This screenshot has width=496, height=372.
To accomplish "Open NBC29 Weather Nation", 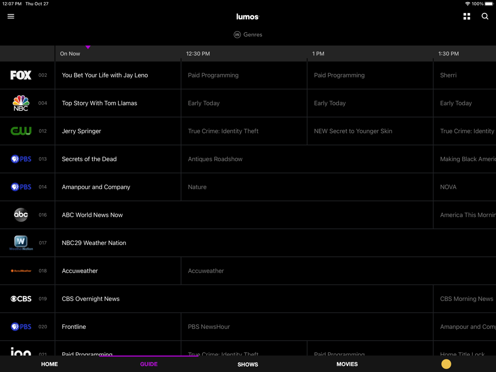I will (x=275, y=243).
